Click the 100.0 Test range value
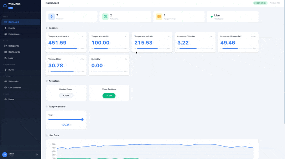The width and height of the screenshot is (285, 159). click(65, 125)
